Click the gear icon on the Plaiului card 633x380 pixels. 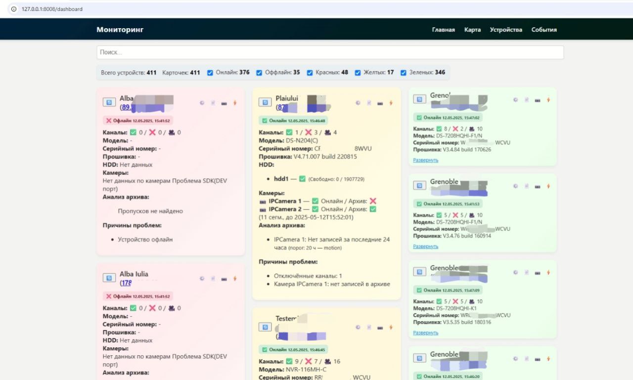tap(358, 103)
